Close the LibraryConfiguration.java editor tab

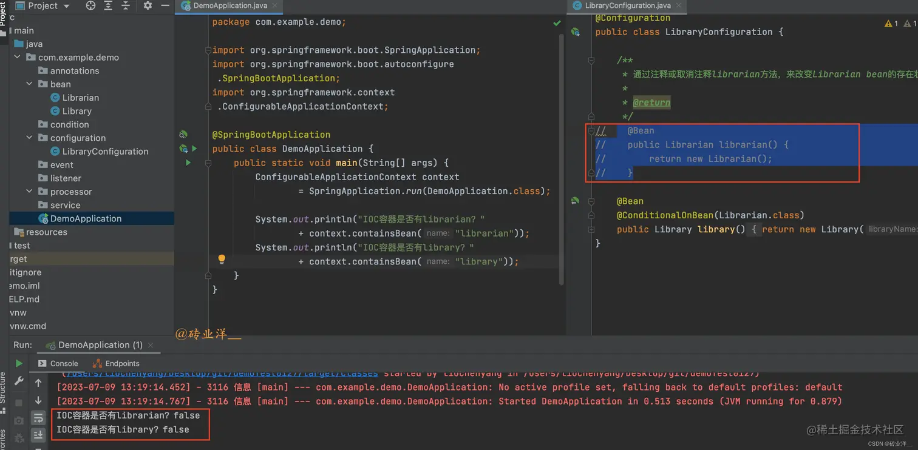coord(678,5)
